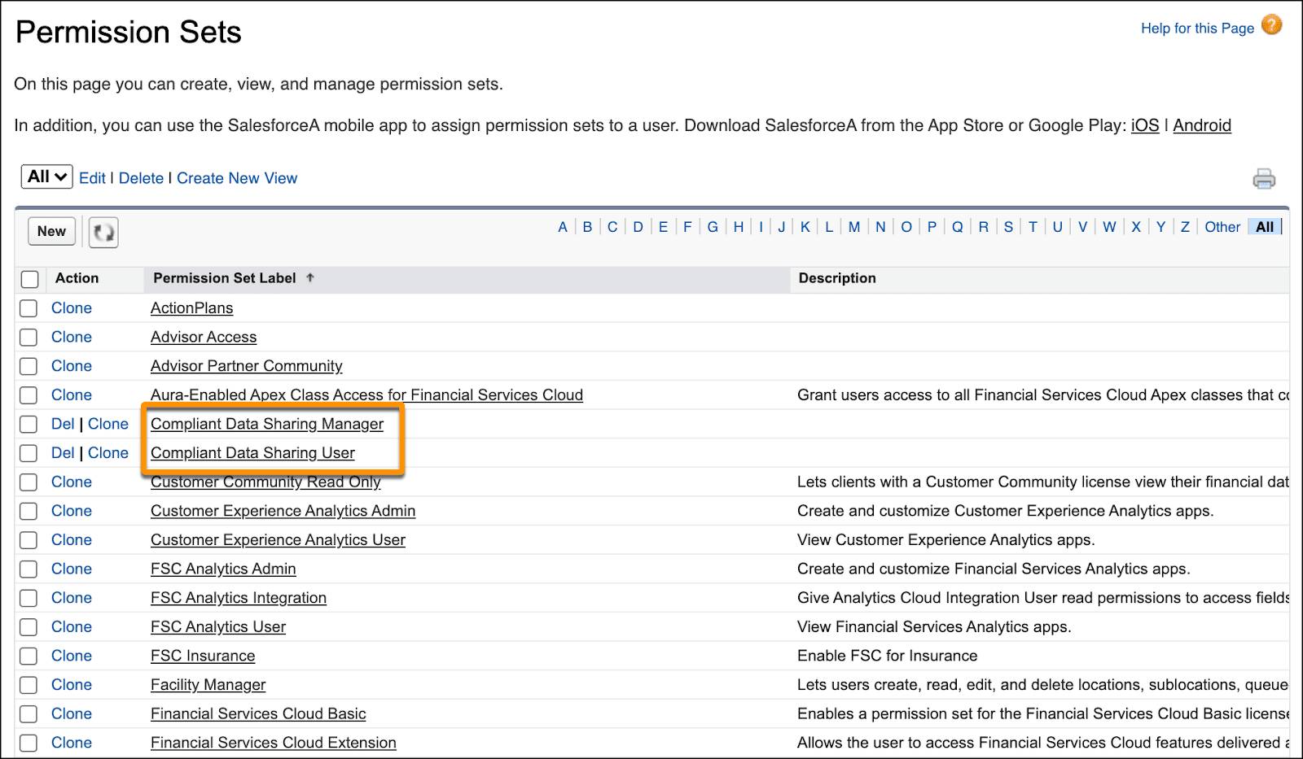Click Help for this Page link text

(1197, 28)
